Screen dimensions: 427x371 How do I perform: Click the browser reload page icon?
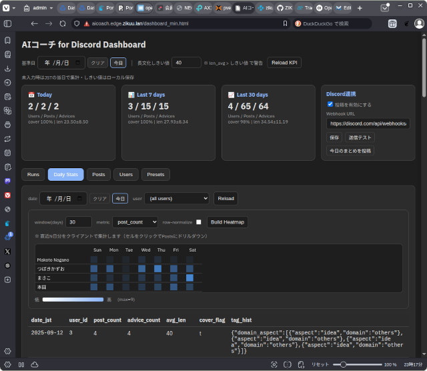[x=63, y=23]
